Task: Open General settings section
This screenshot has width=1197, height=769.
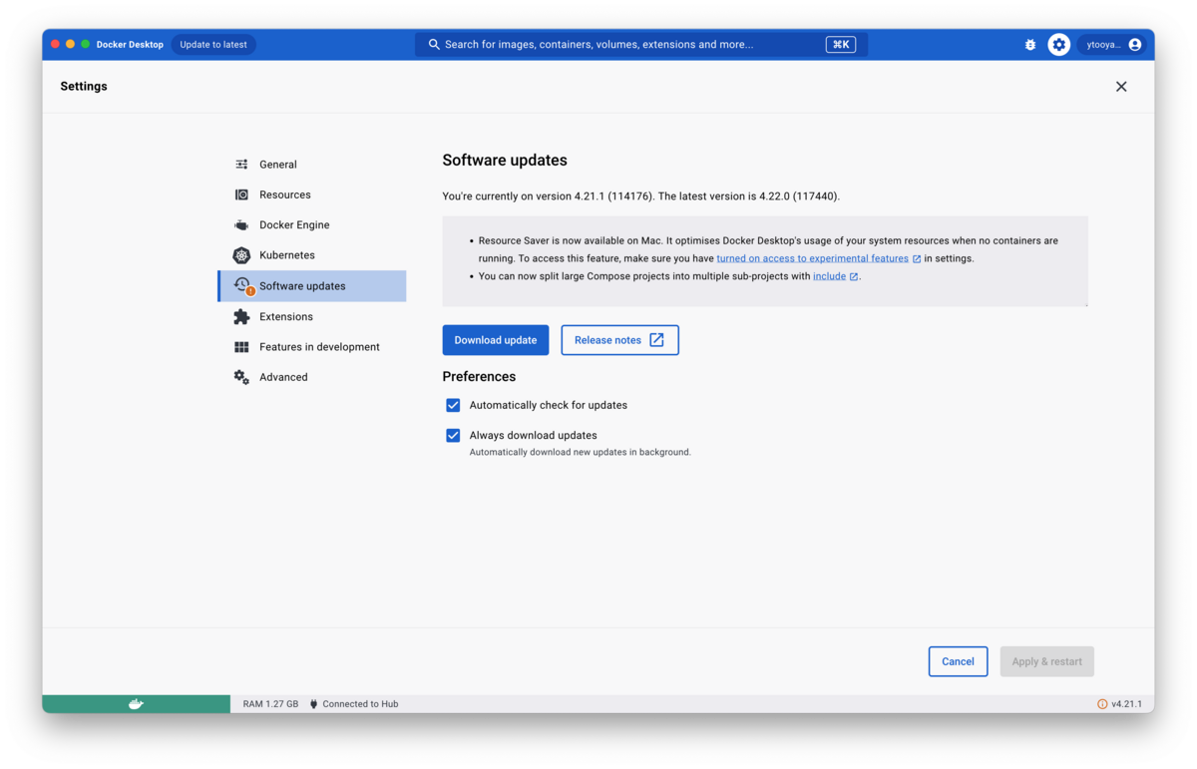Action: click(x=312, y=165)
